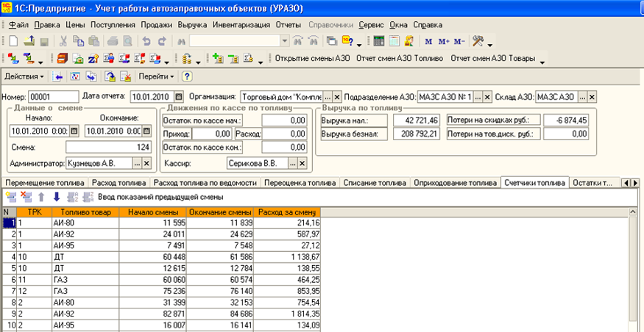Click the windows list icon
The width and height of the screenshot is (644, 332).
(331, 41)
